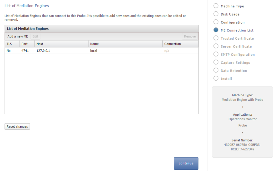The height and width of the screenshot is (171, 275).
Task: Click the Edit toolbar button
Action: tap(36, 36)
